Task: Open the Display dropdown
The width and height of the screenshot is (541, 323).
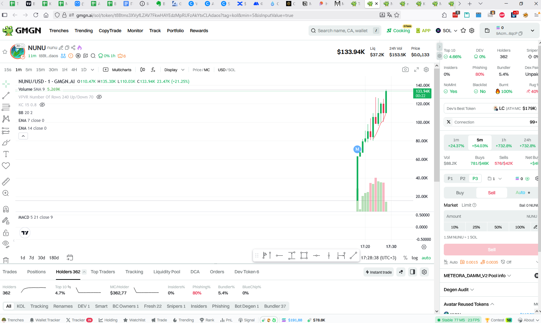Action: [174, 70]
